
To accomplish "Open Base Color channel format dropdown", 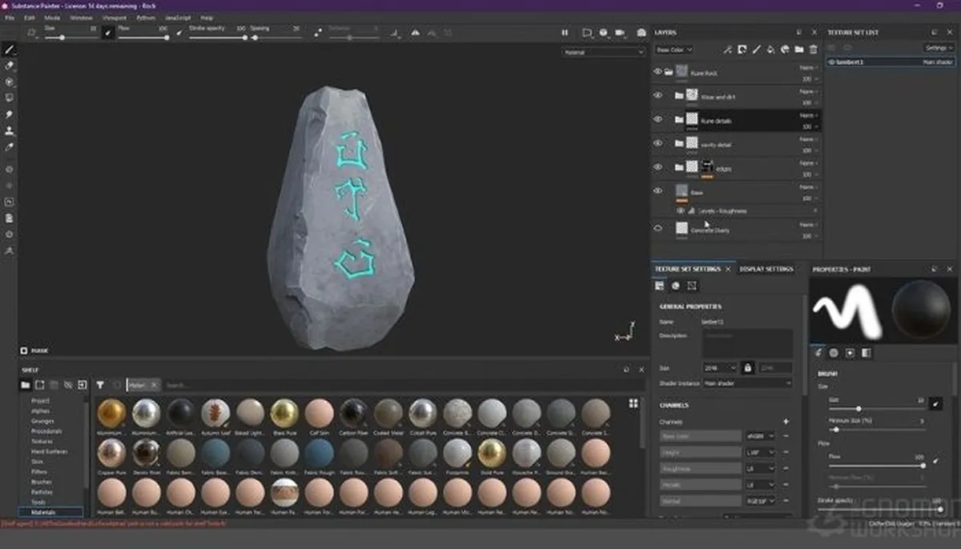I will pos(761,436).
